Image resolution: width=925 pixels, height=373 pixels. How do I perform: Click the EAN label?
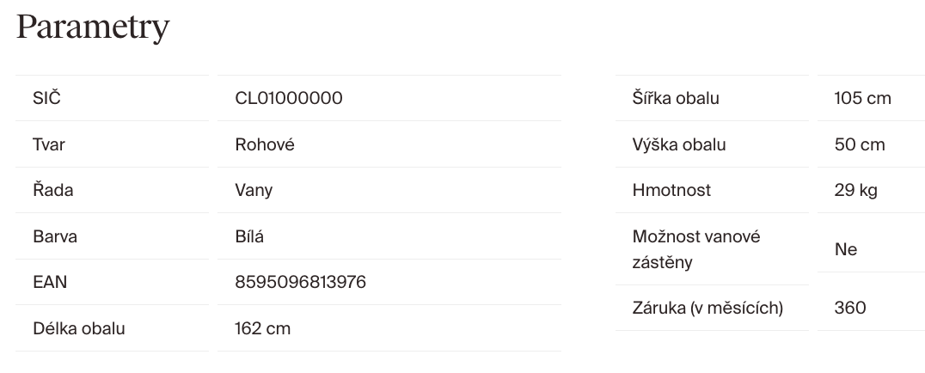pyautogui.click(x=50, y=282)
